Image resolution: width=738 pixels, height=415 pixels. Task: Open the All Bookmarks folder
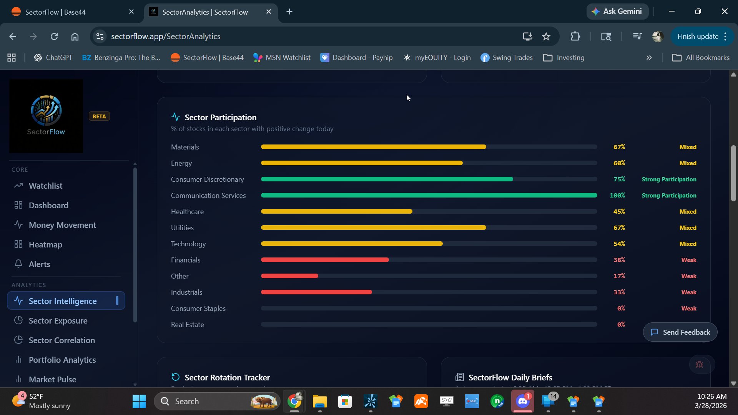(701, 58)
